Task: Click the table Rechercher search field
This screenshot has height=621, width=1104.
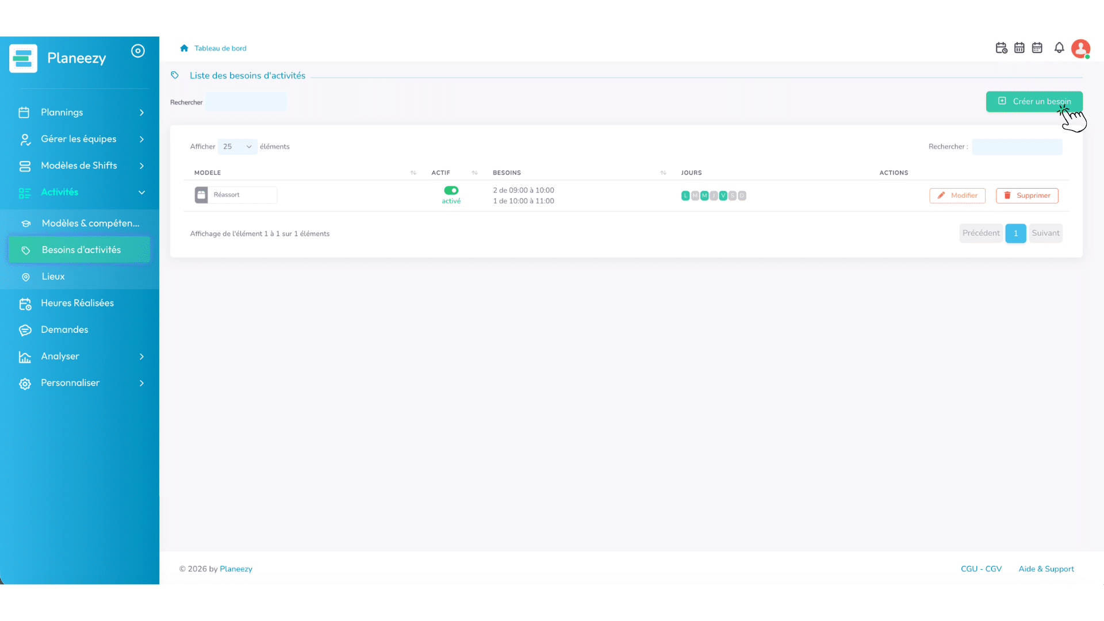Action: tap(1017, 147)
